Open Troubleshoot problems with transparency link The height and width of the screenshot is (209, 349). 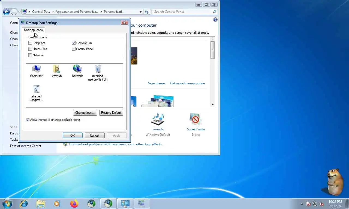click(115, 144)
